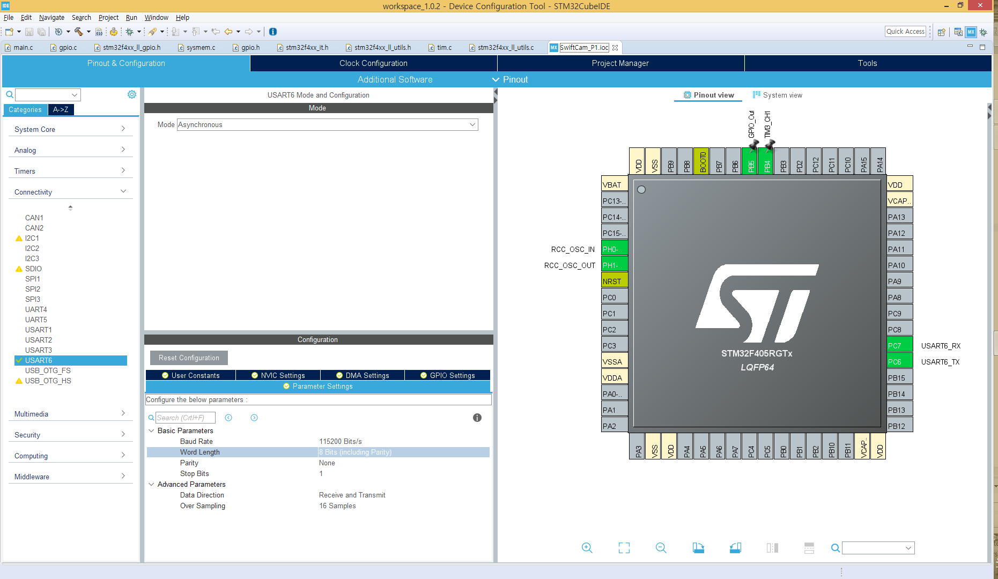This screenshot has height=579, width=998.
Task: Click the blue information toolbar icon
Action: point(273,32)
